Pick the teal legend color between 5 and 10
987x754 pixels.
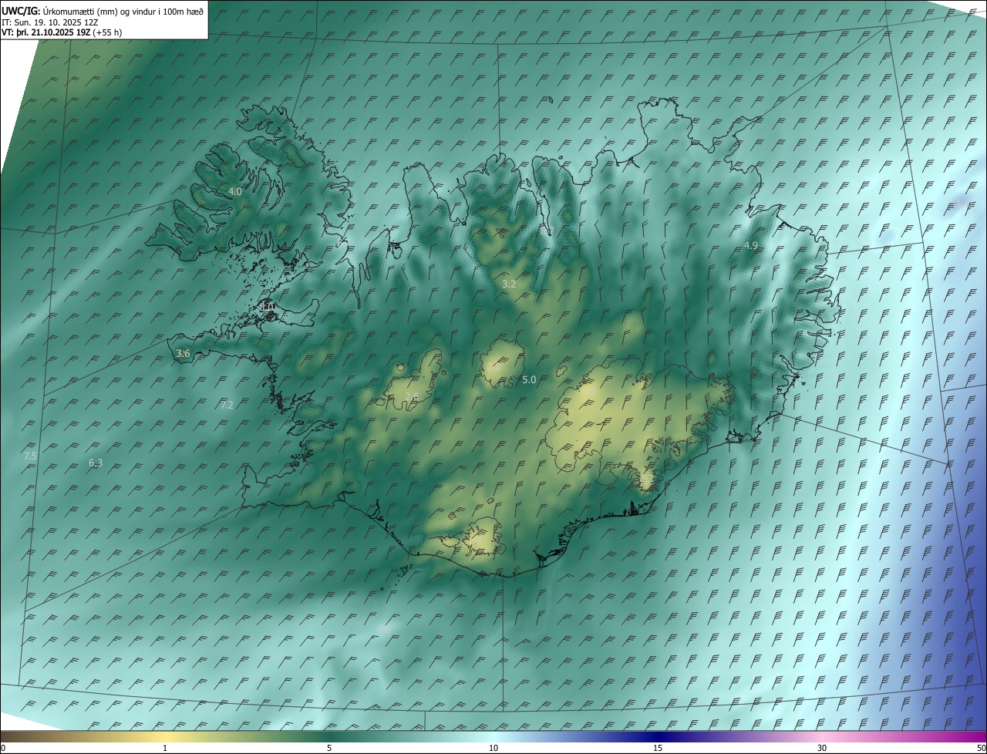pos(411,736)
